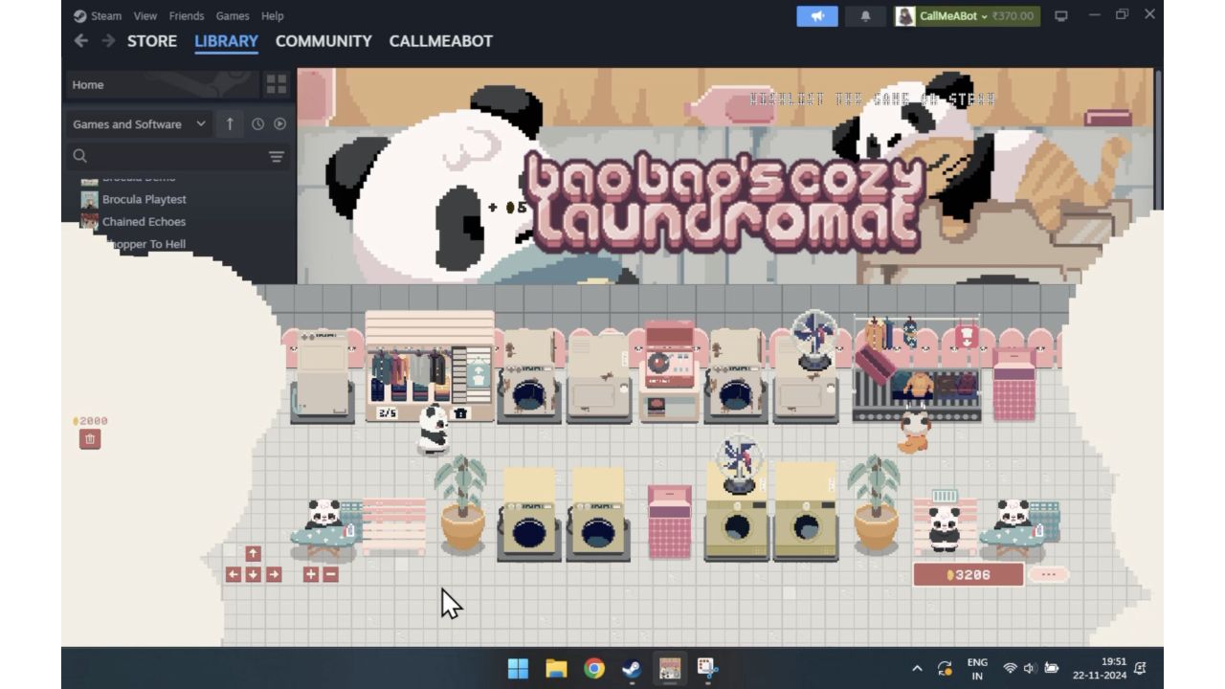The height and width of the screenshot is (689, 1225).
Task: Open the advanced filter options icon
Action: (x=276, y=157)
